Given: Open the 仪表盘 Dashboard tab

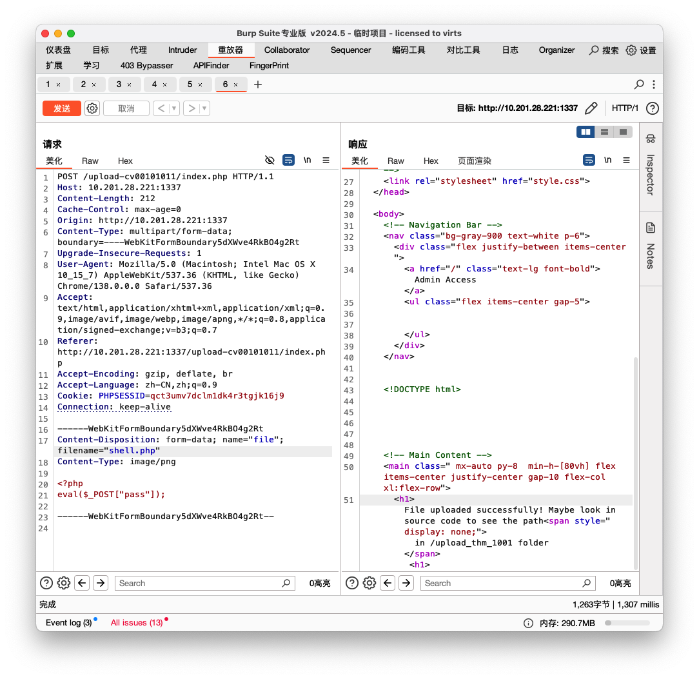Looking at the screenshot, I should (59, 50).
